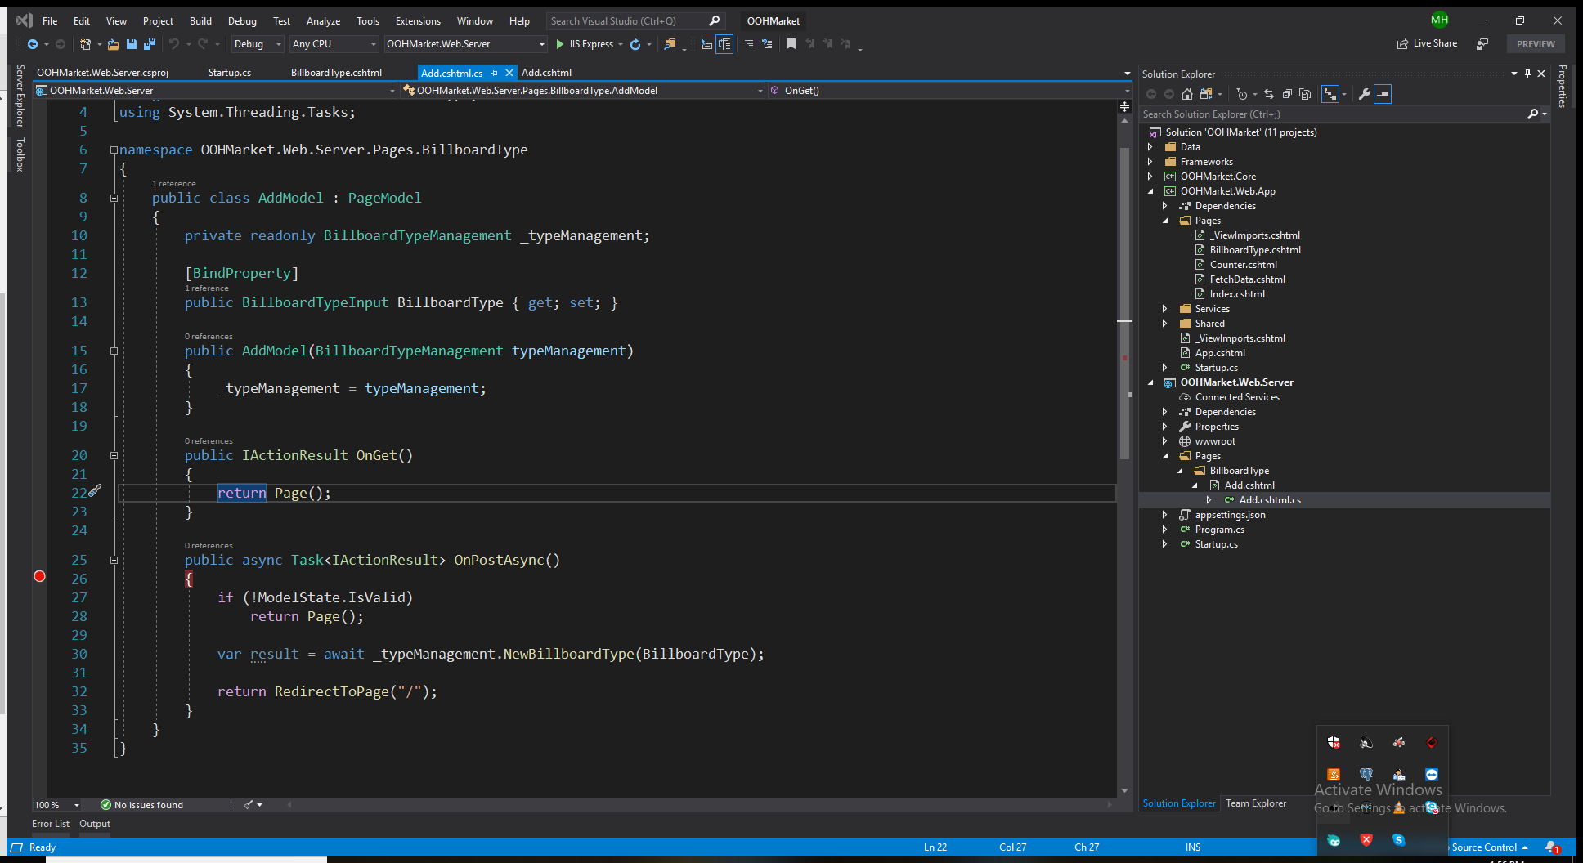Click the Save All toolbar icon

tap(149, 44)
